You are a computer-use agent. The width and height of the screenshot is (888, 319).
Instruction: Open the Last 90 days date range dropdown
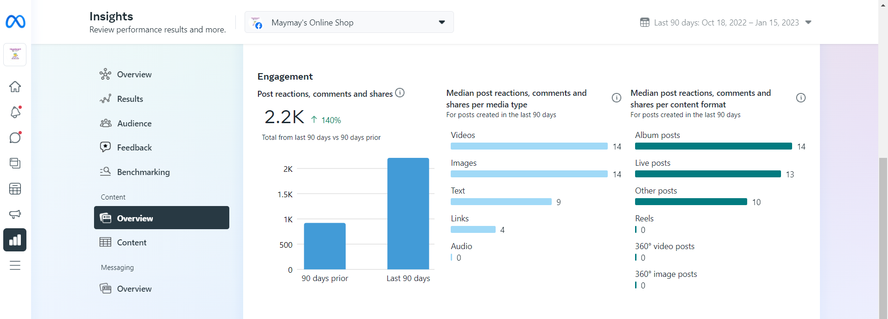pyautogui.click(x=725, y=23)
